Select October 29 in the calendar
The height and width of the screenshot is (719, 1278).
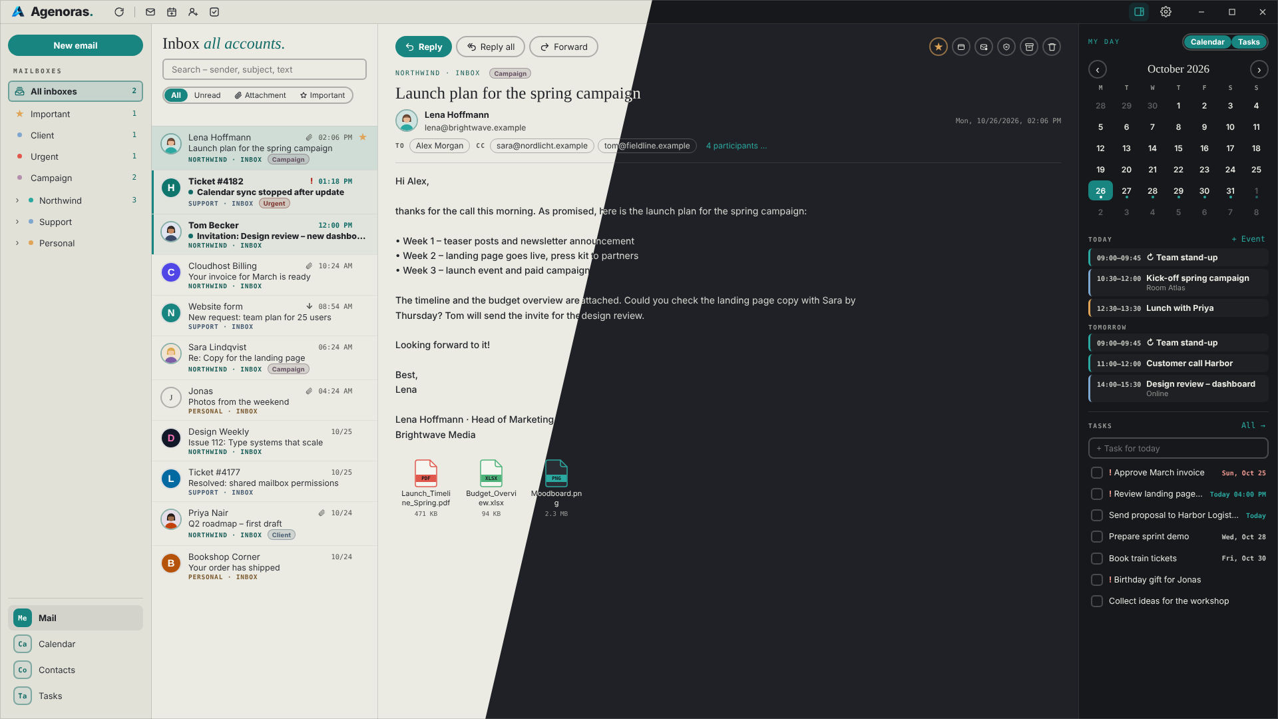point(1178,191)
